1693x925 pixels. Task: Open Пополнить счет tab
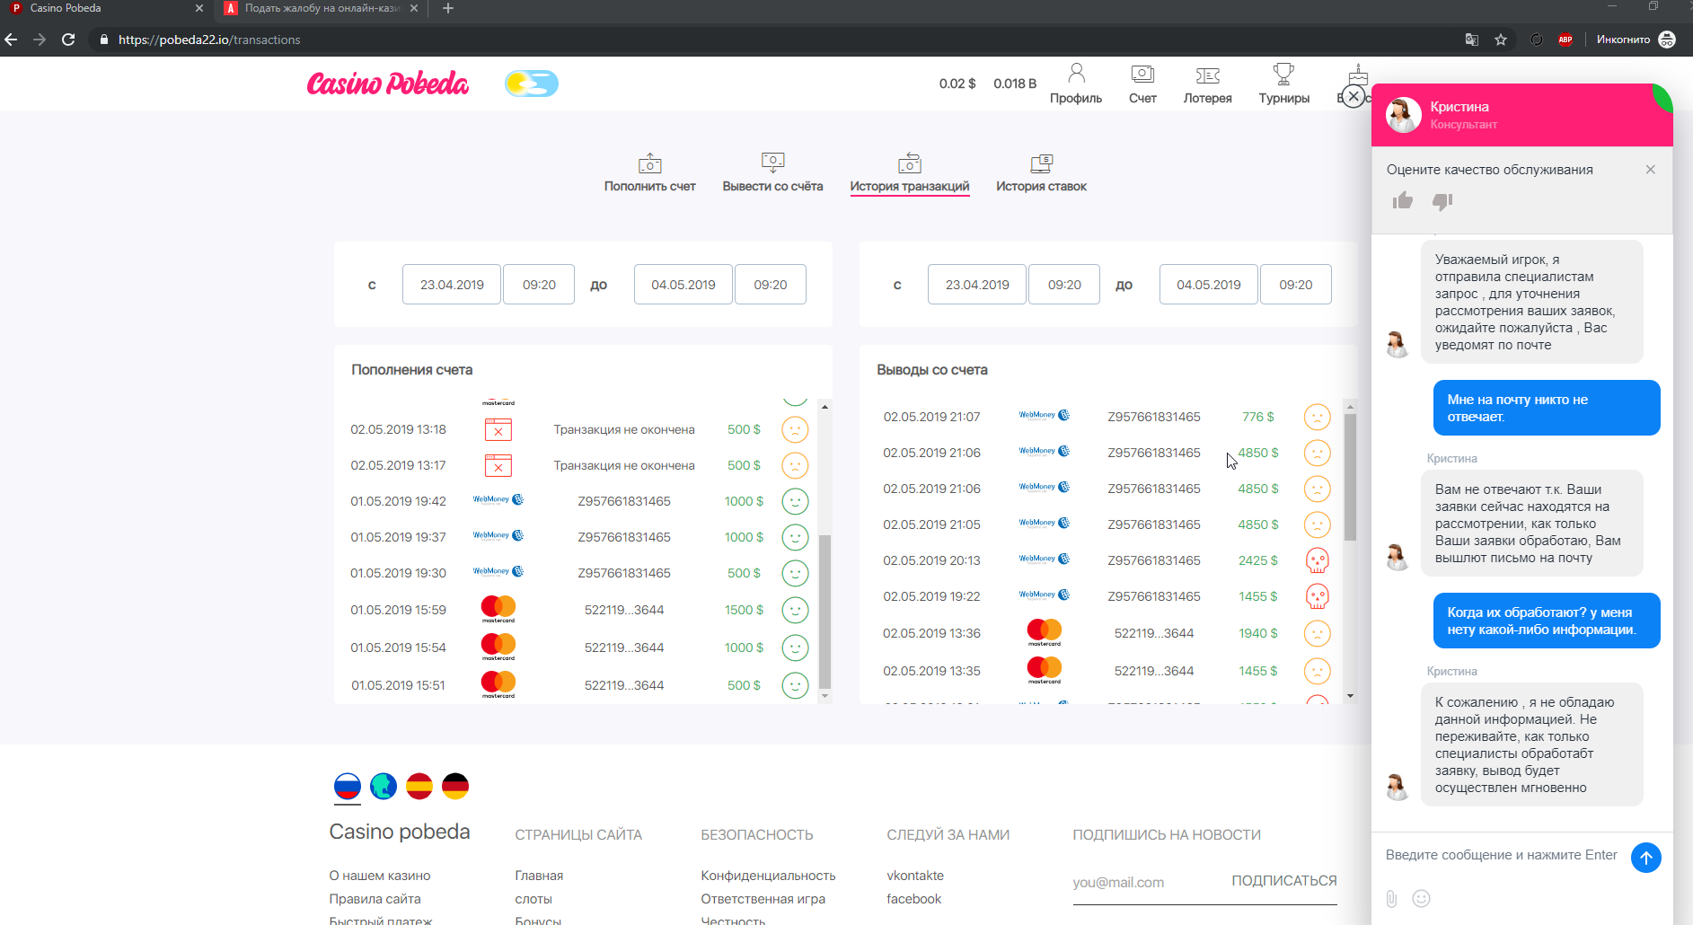click(649, 173)
